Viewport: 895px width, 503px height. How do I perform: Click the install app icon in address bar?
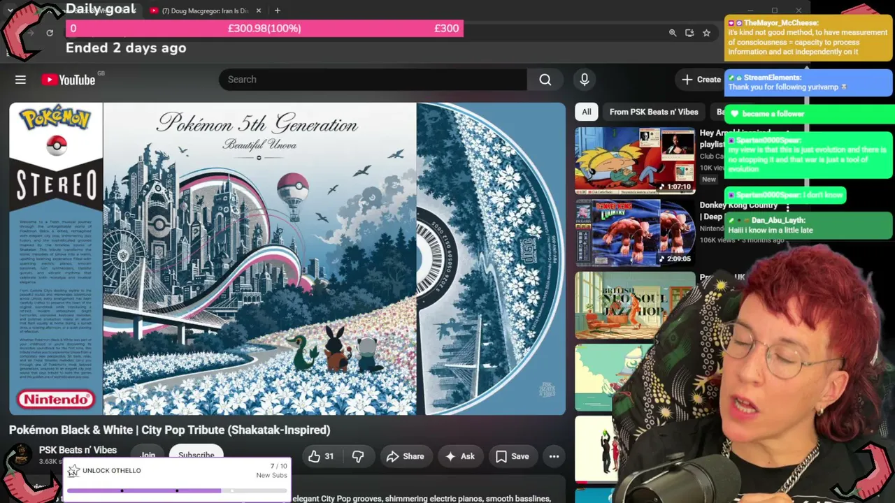click(689, 33)
